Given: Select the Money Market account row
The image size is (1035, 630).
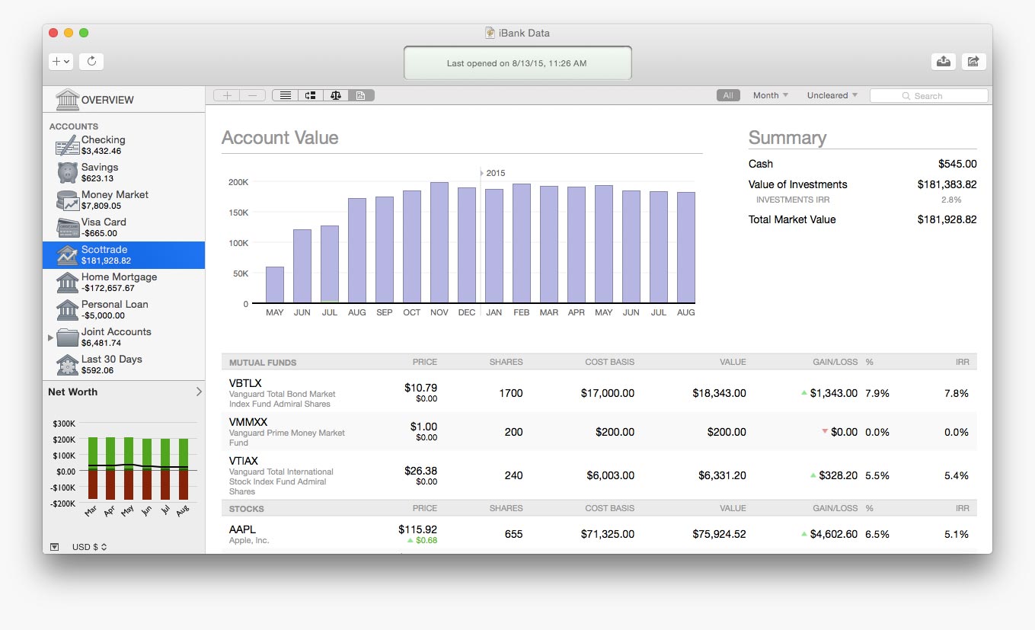Looking at the screenshot, I should tap(124, 200).
